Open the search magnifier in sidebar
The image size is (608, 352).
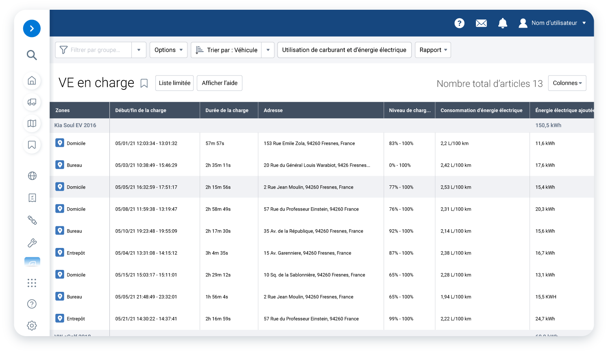[32, 55]
